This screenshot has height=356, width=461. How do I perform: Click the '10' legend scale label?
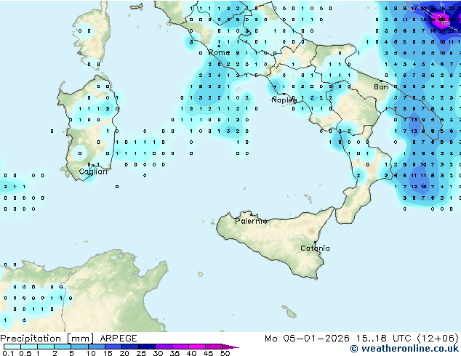(x=91, y=353)
